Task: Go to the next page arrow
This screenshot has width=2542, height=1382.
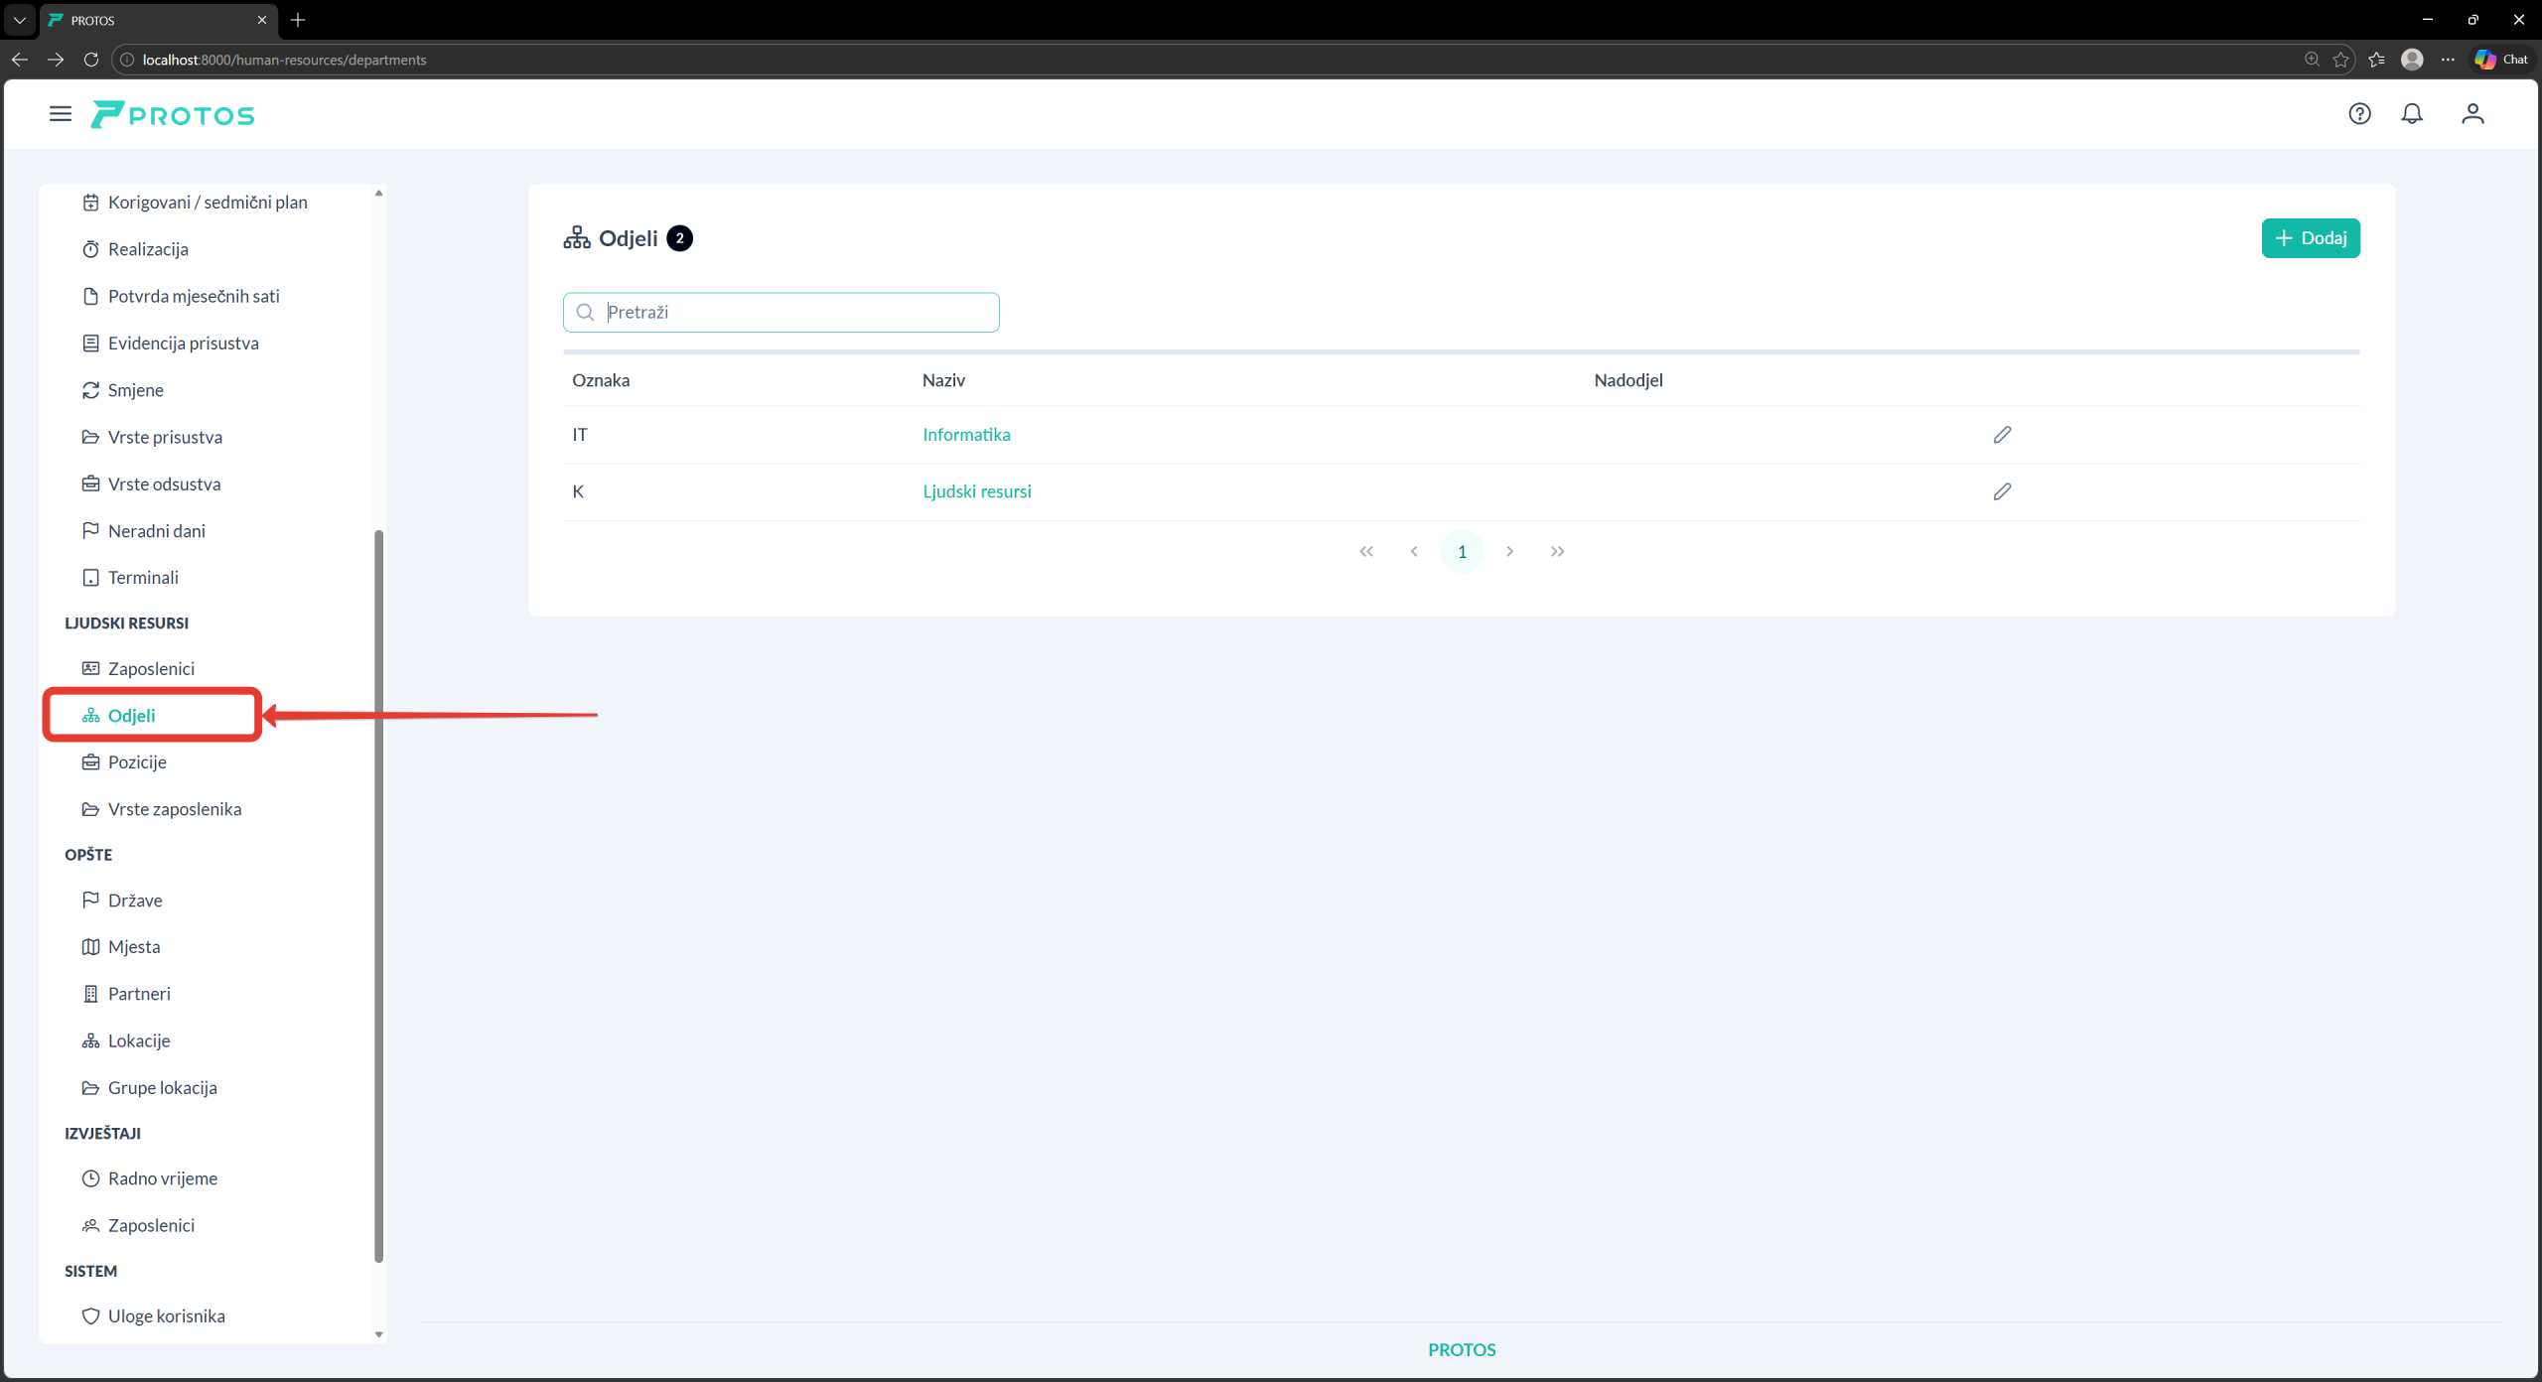Action: pyautogui.click(x=1509, y=552)
